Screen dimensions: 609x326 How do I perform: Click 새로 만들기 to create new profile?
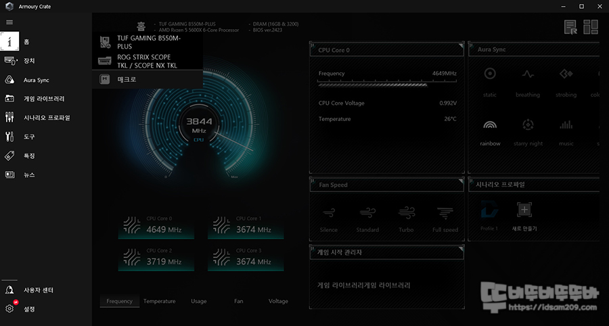pos(524,216)
